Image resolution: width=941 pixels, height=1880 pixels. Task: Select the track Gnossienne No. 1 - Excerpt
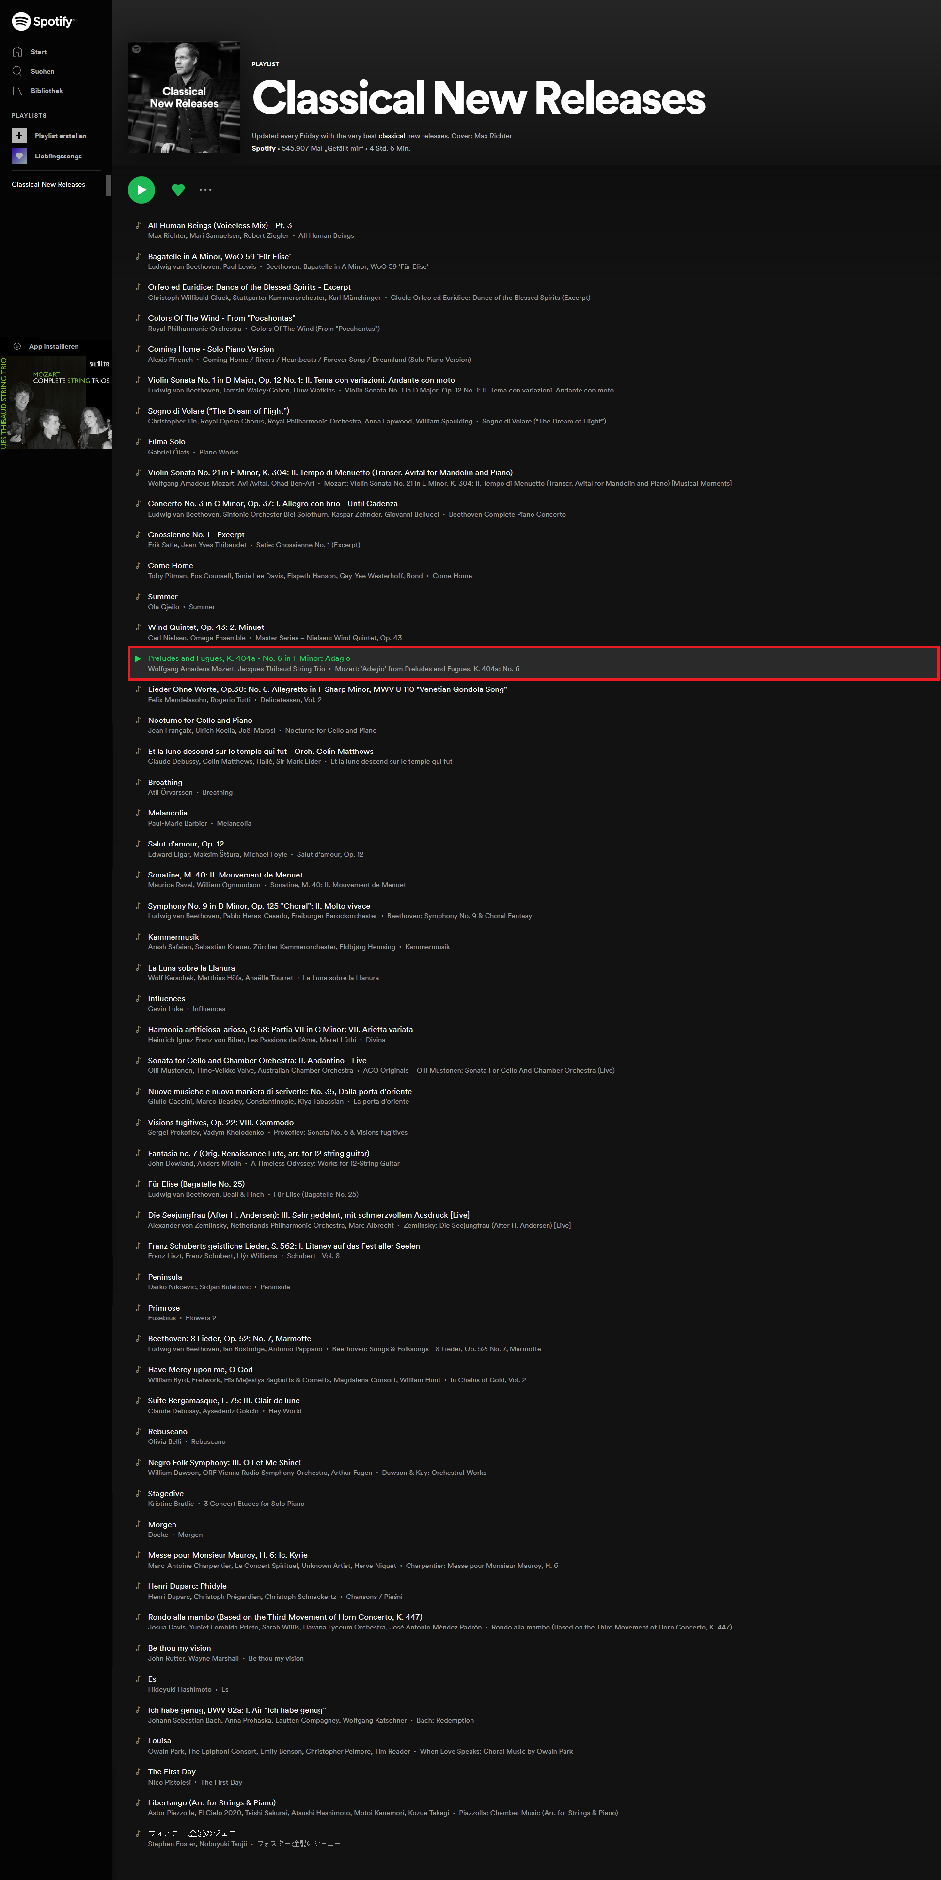coord(196,535)
